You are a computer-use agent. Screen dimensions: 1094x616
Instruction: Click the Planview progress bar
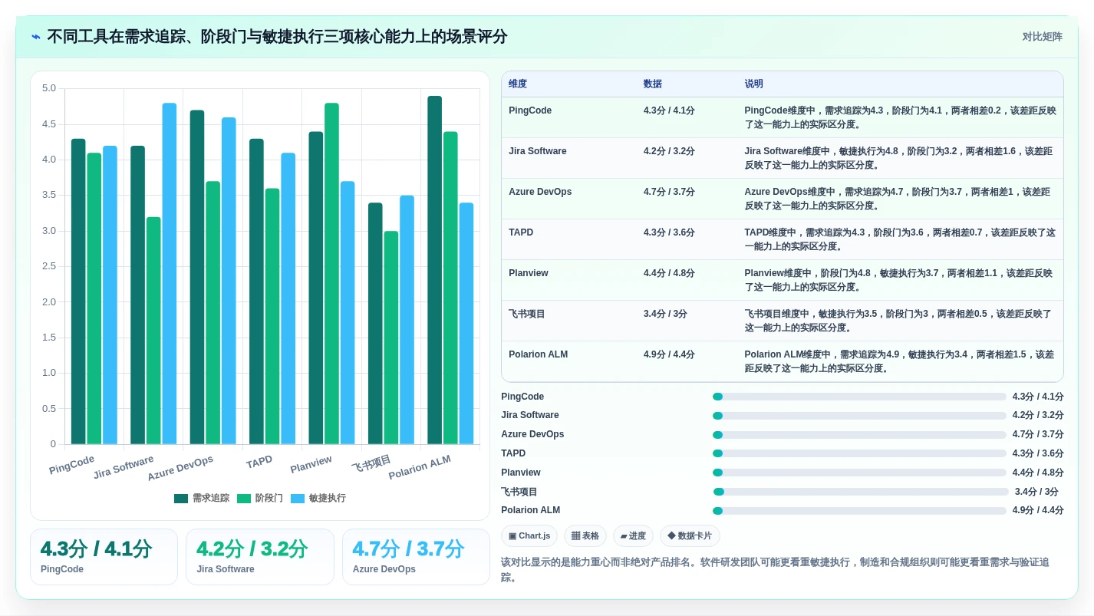859,473
